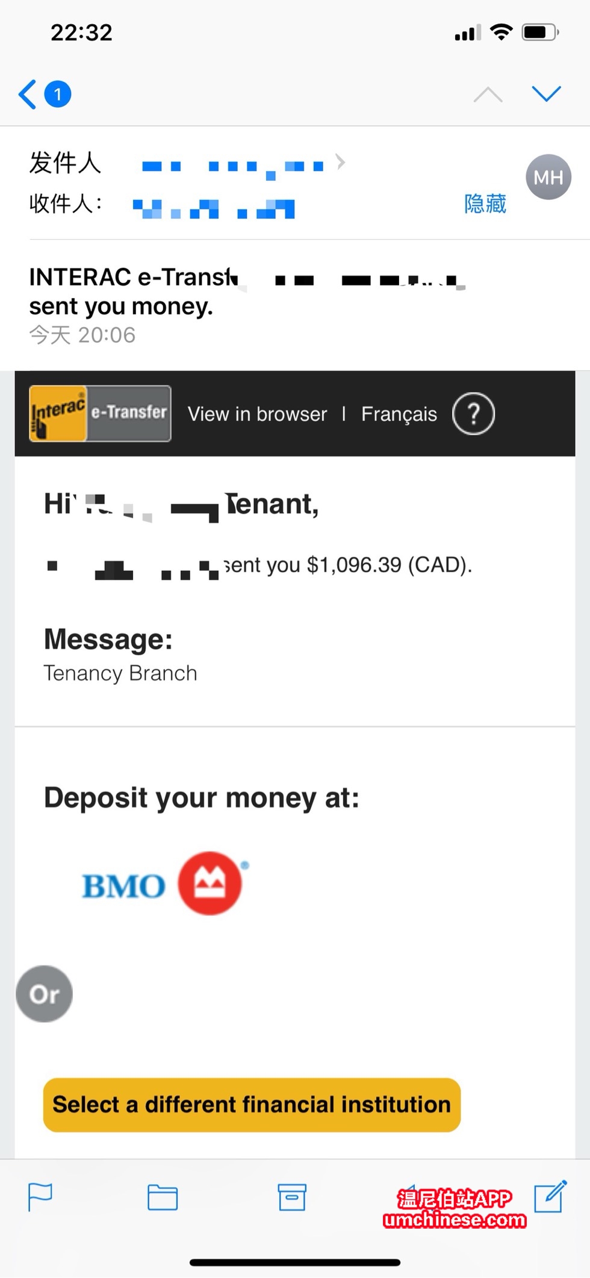Tap the blue unread count badge
The image size is (590, 1278).
tap(58, 94)
